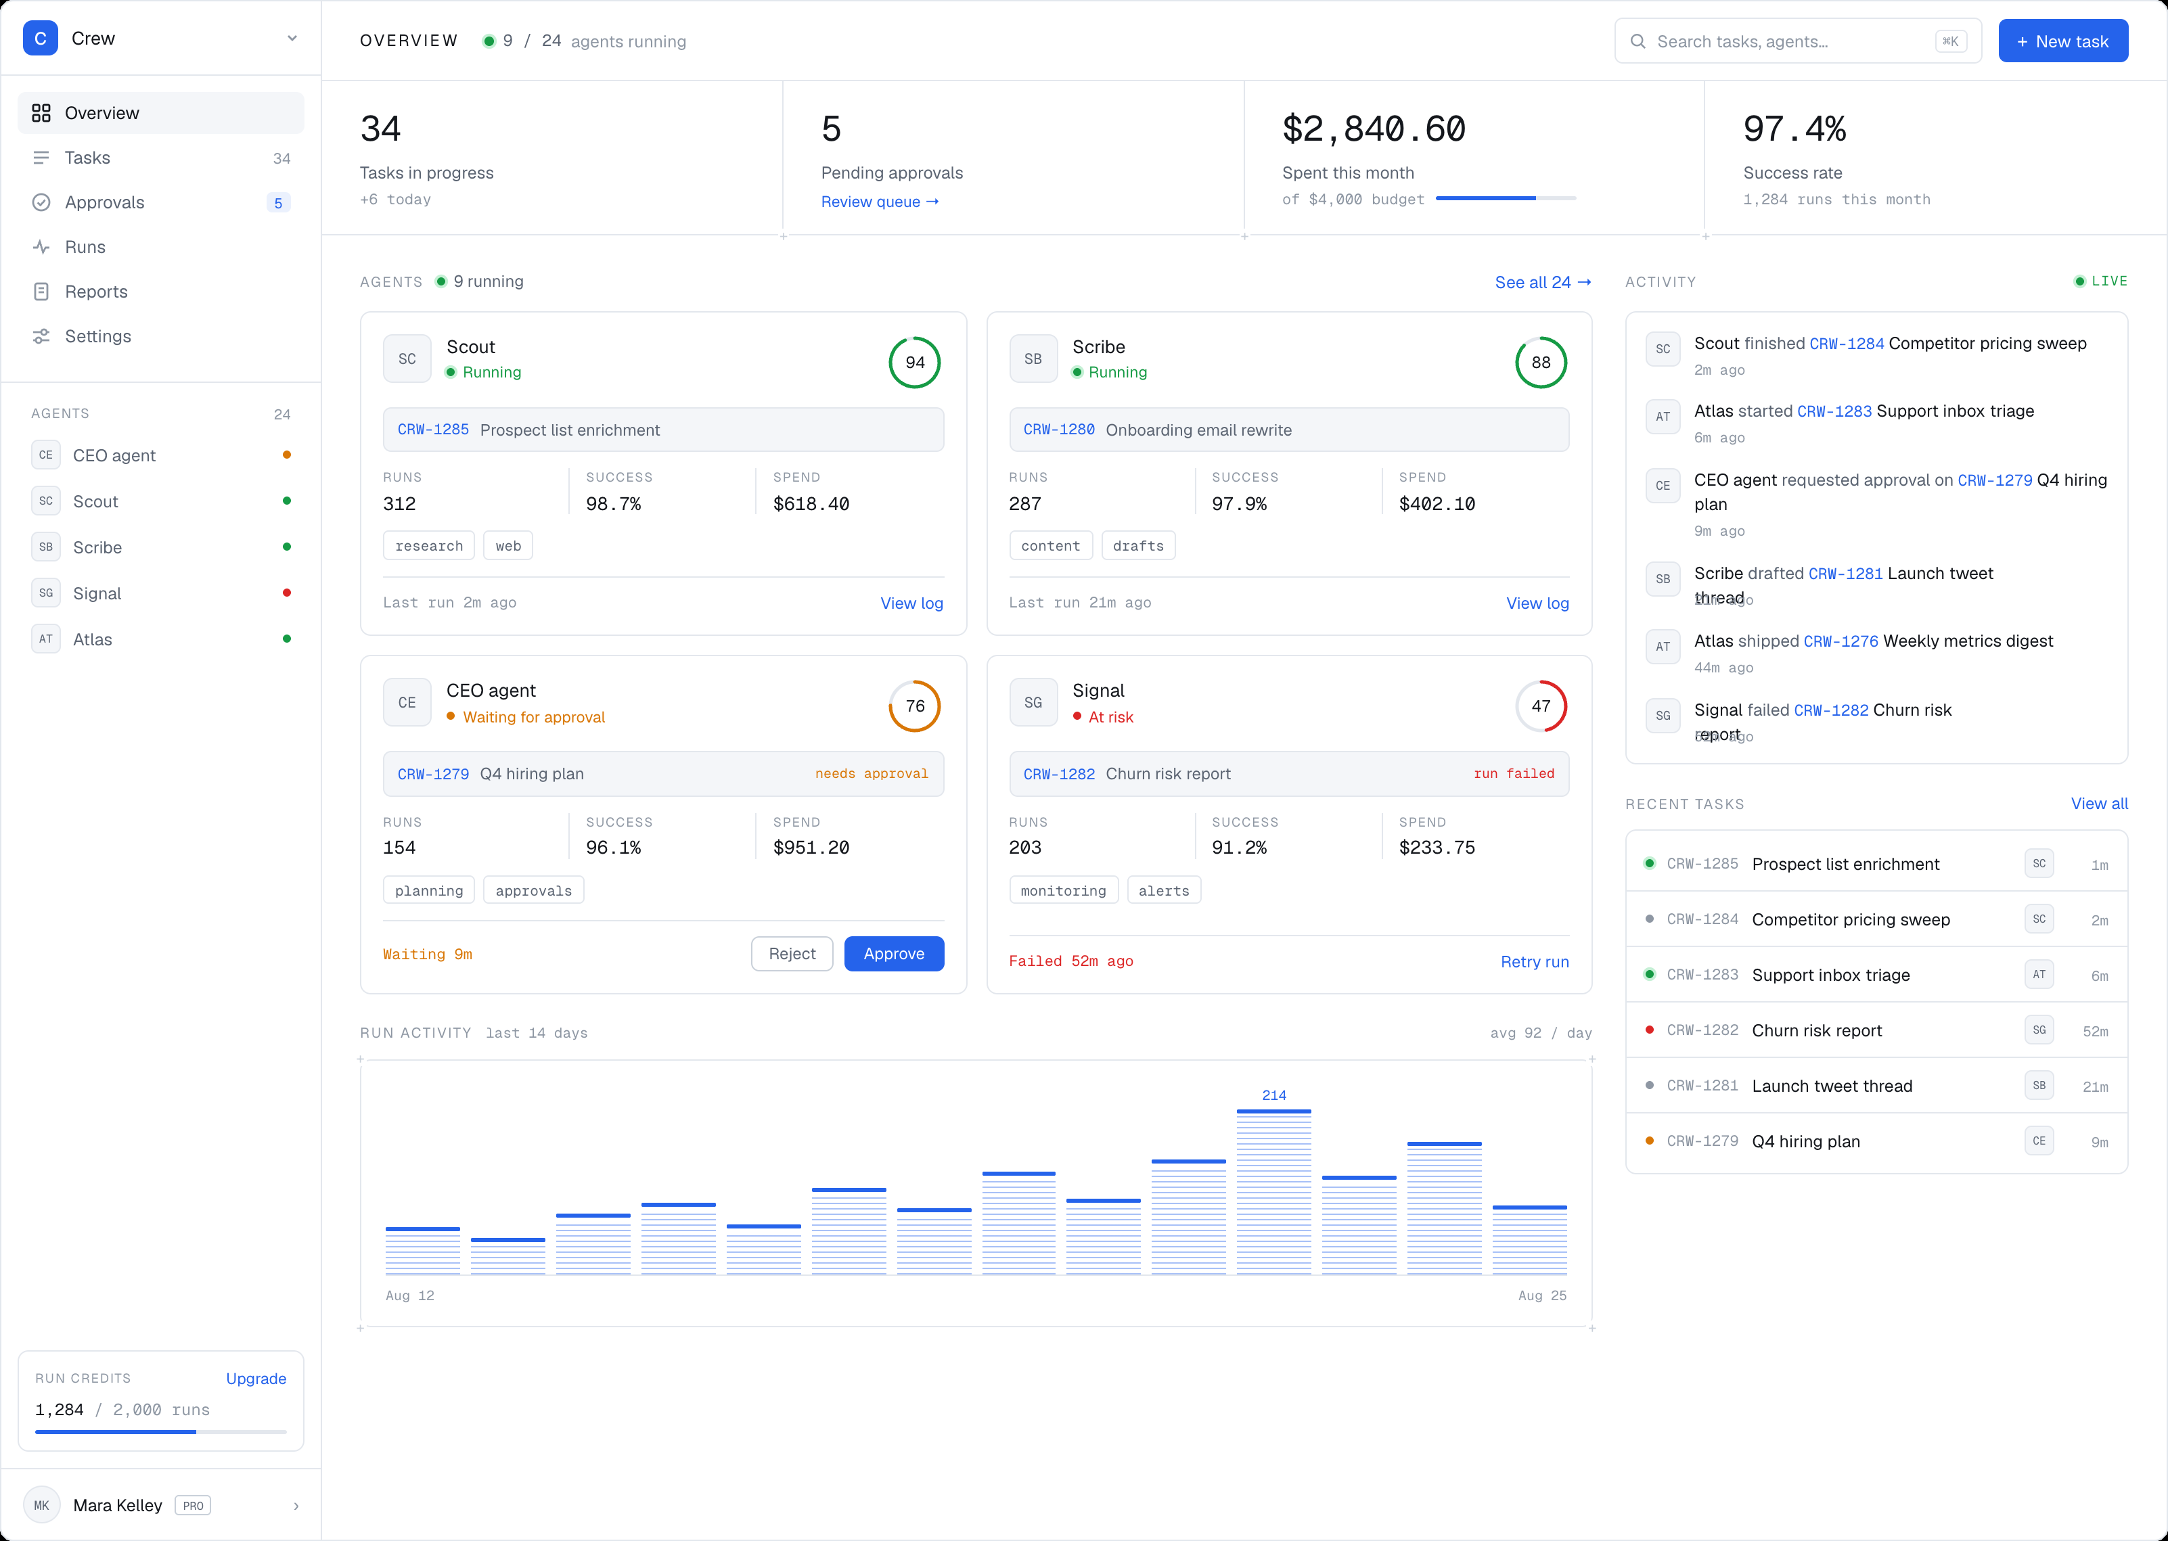The width and height of the screenshot is (2168, 1541).
Task: Click the SG avatar on Signal agent card
Action: pyautogui.click(x=1033, y=703)
